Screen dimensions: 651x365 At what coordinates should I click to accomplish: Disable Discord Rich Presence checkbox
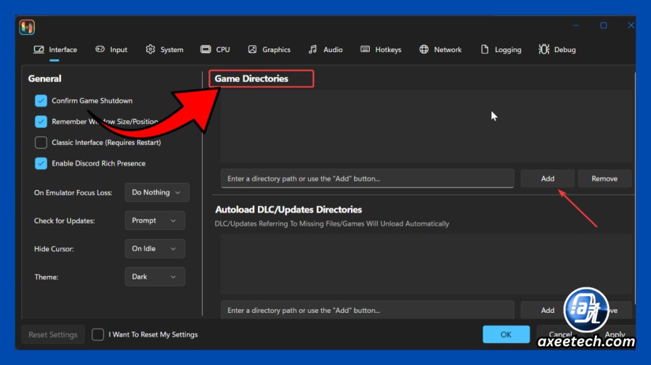41,163
